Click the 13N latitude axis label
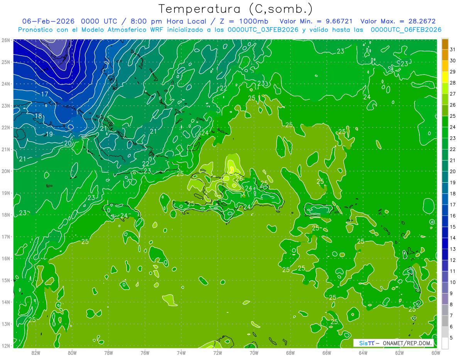The width and height of the screenshot is (463, 358). 5,324
